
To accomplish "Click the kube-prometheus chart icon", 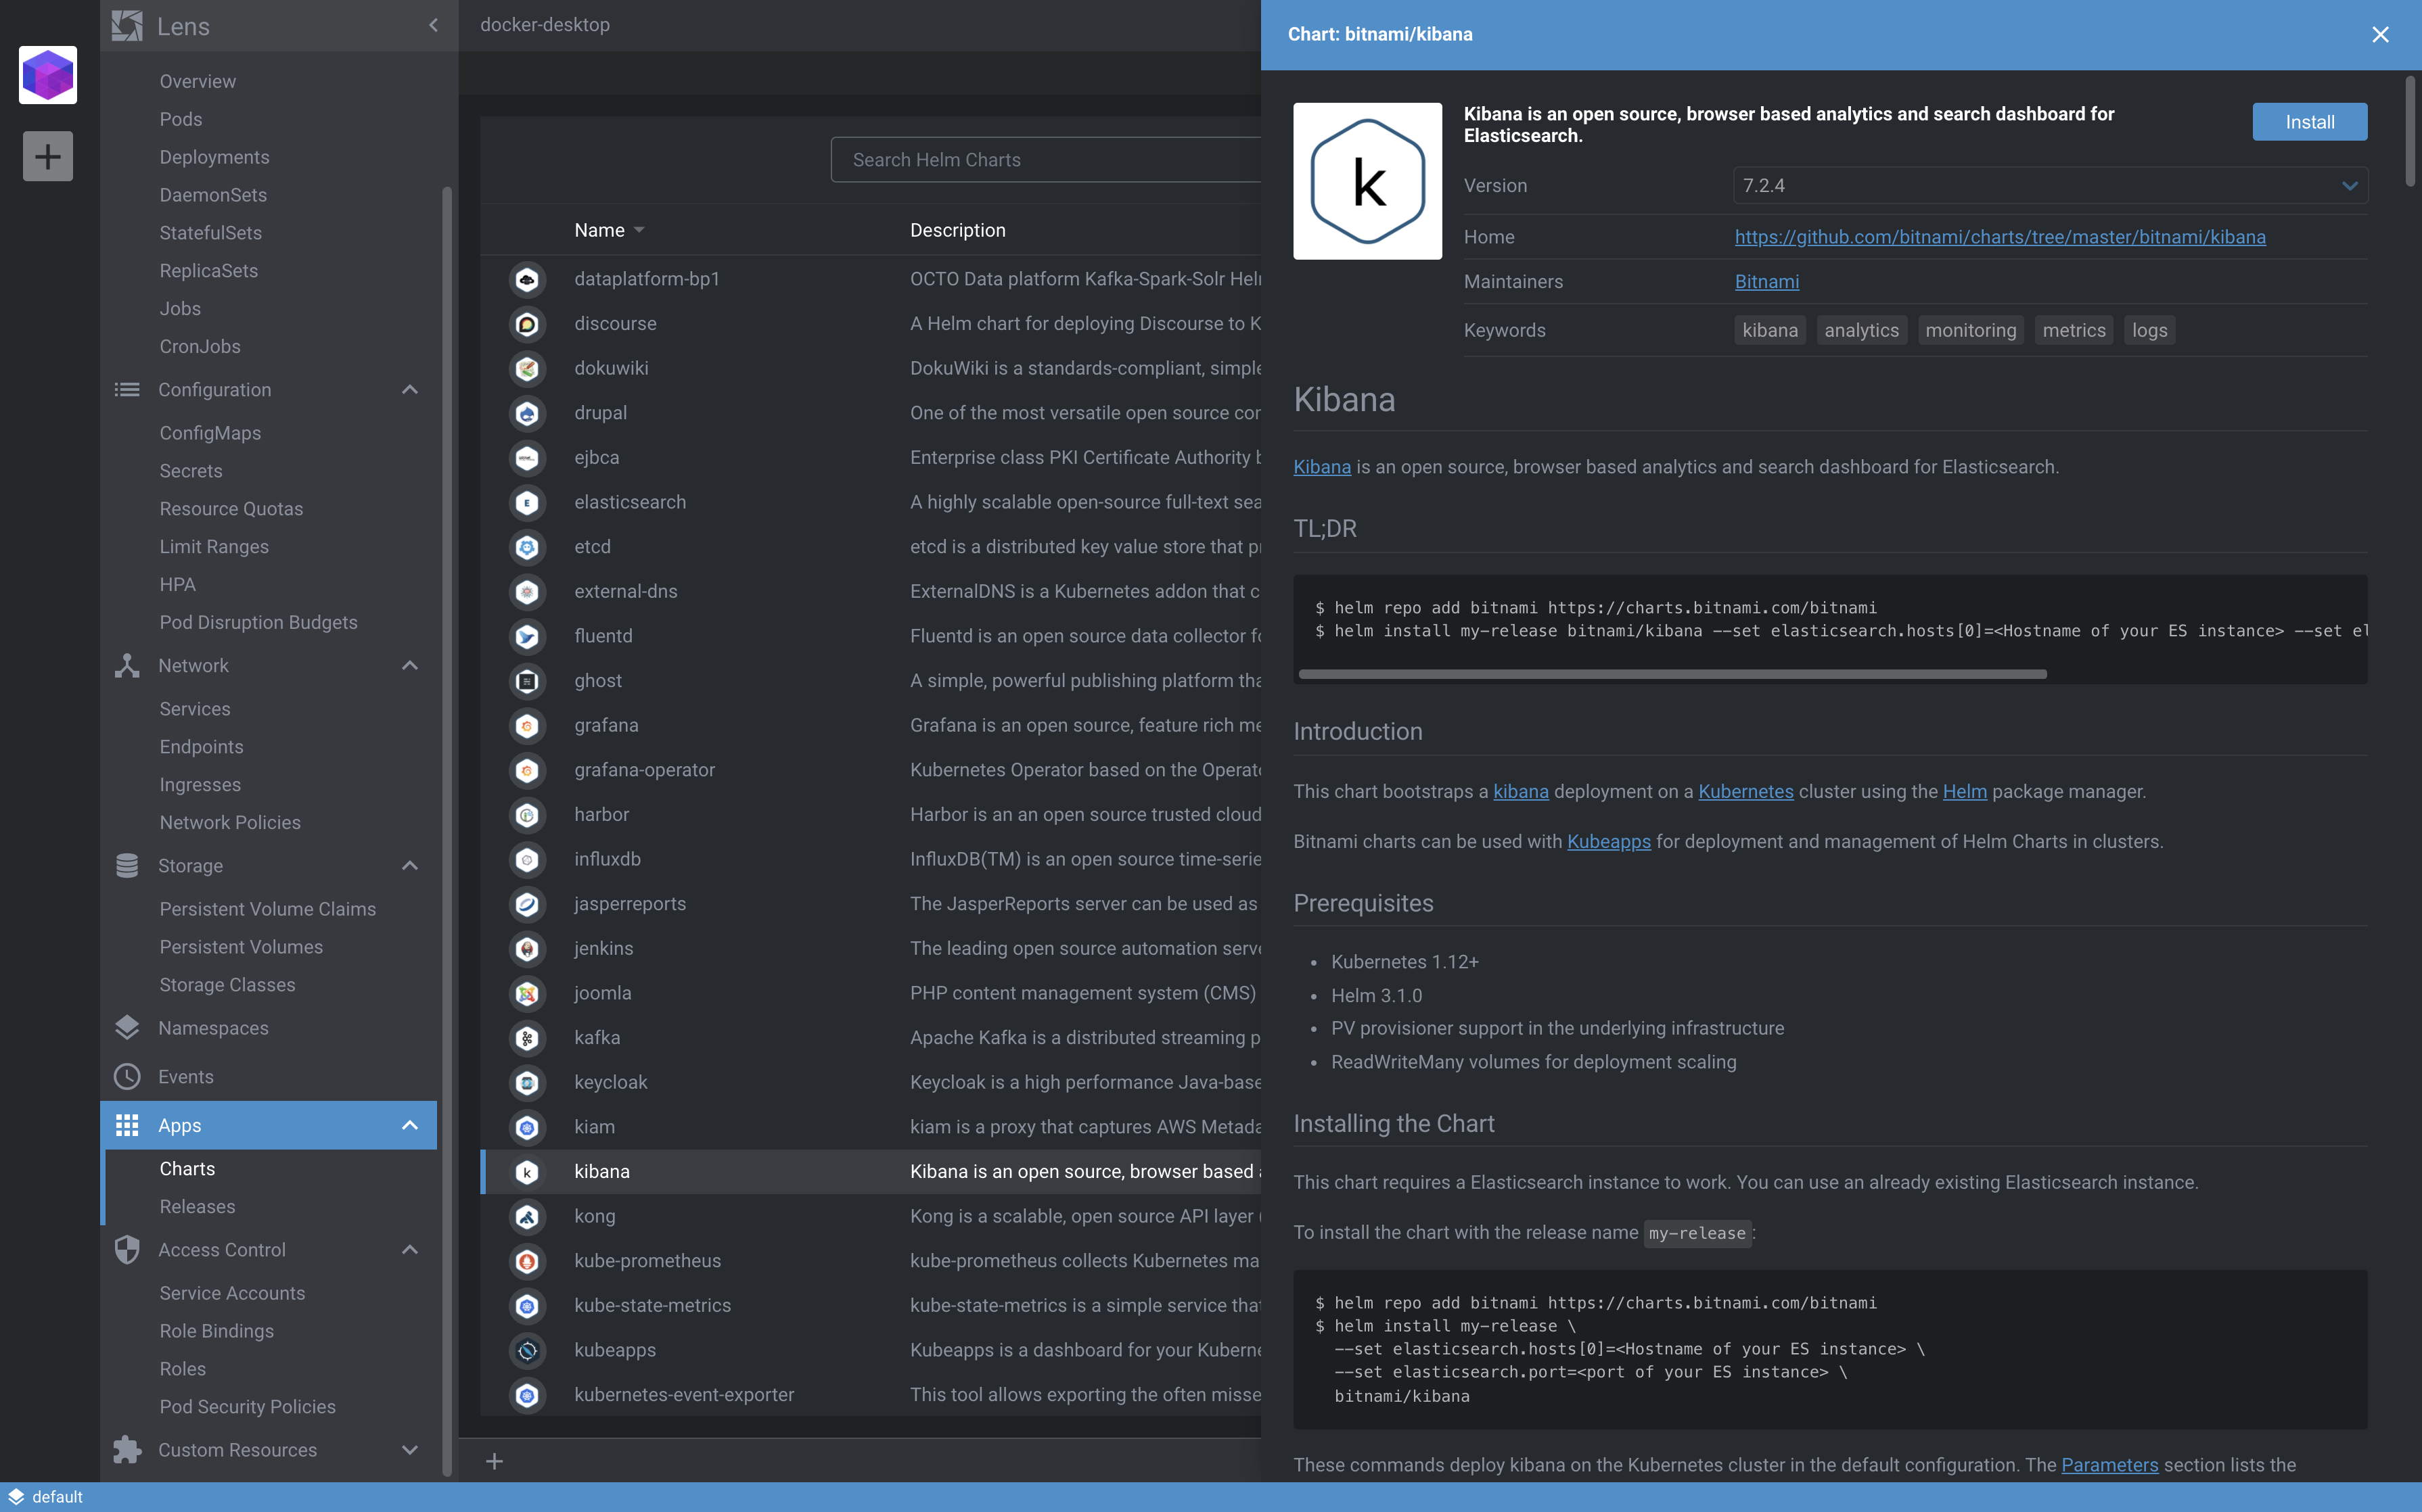I will tap(527, 1261).
